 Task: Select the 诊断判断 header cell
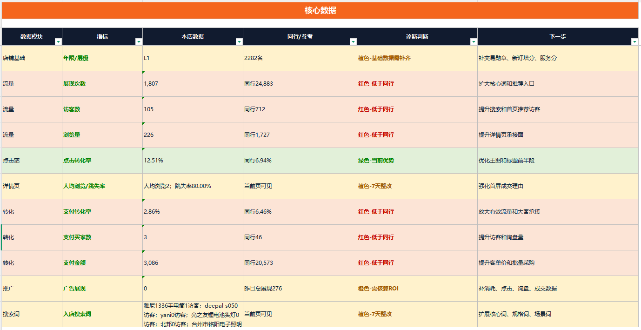coord(417,37)
